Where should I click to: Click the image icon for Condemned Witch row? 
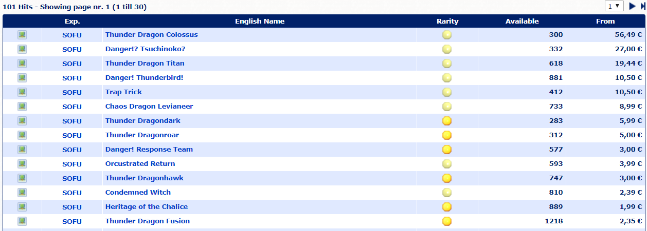22,193
